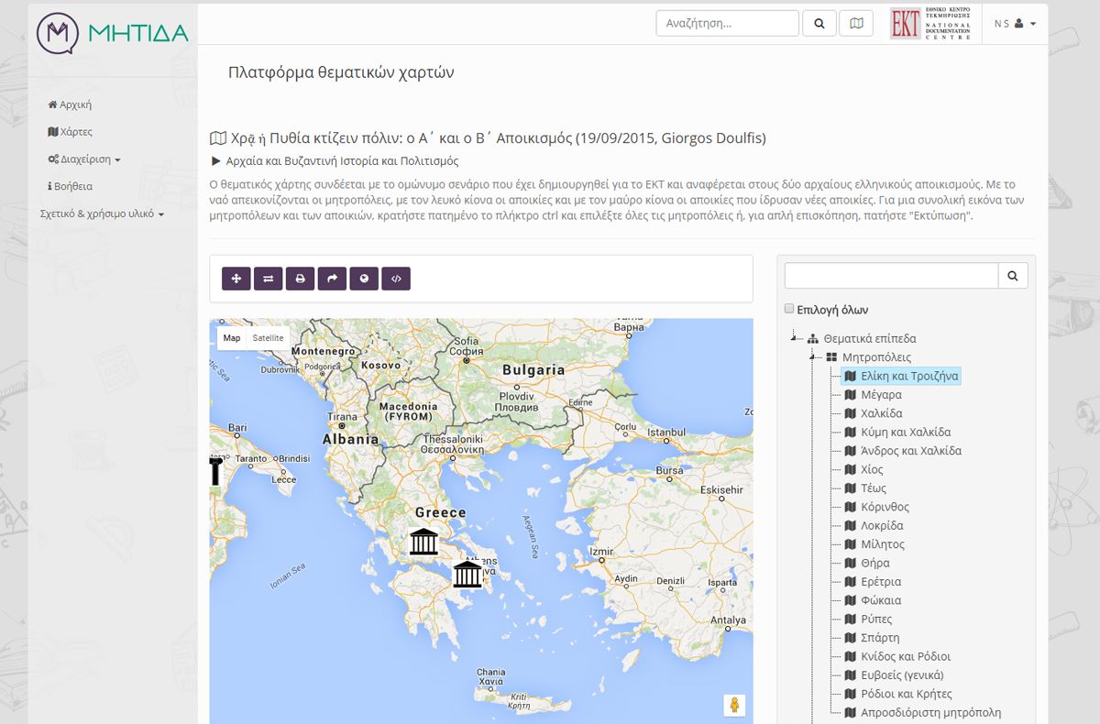
Task: Open Χάρτες from the sidebar
Action: point(71,132)
